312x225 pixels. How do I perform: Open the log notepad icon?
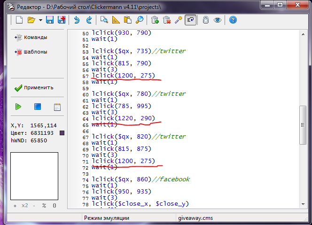57,107
